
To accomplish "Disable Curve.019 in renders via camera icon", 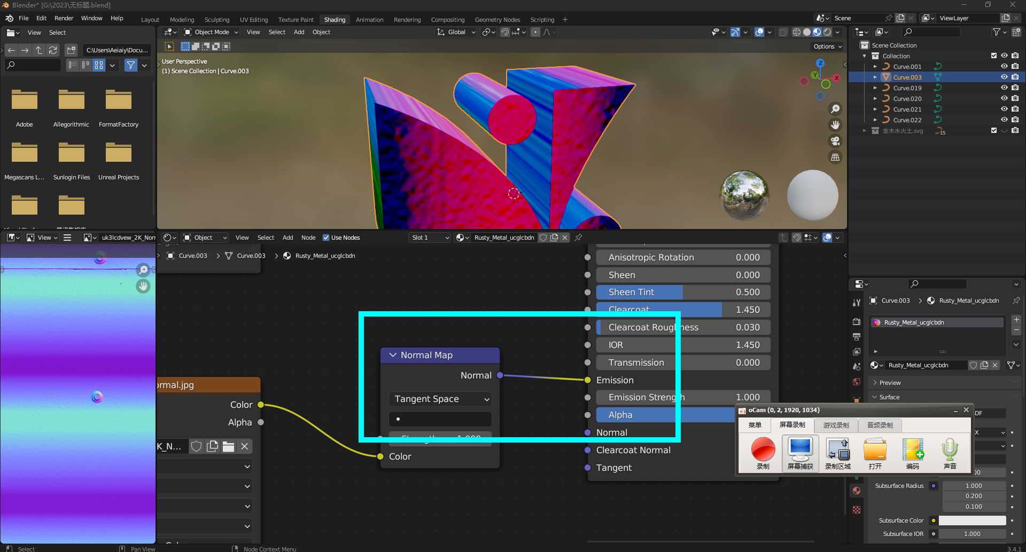I will click(x=1015, y=88).
